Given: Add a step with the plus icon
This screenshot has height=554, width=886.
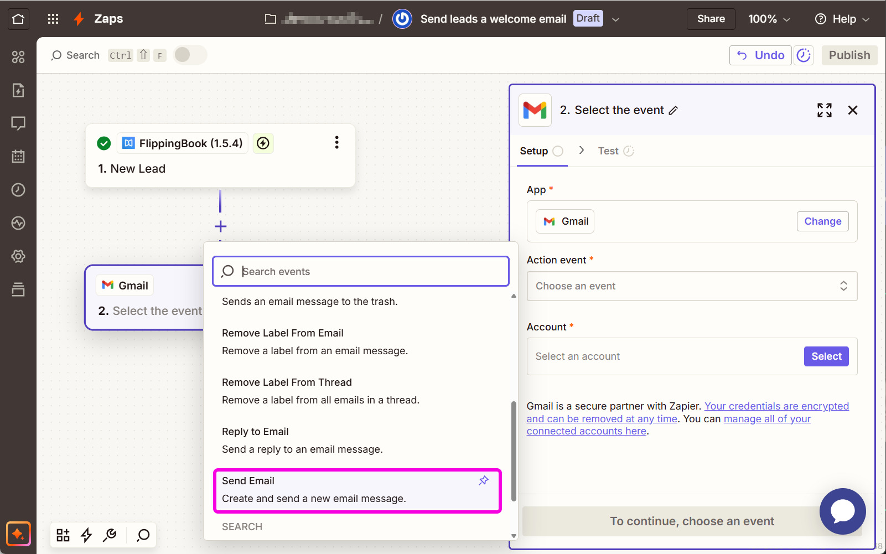Looking at the screenshot, I should [220, 226].
